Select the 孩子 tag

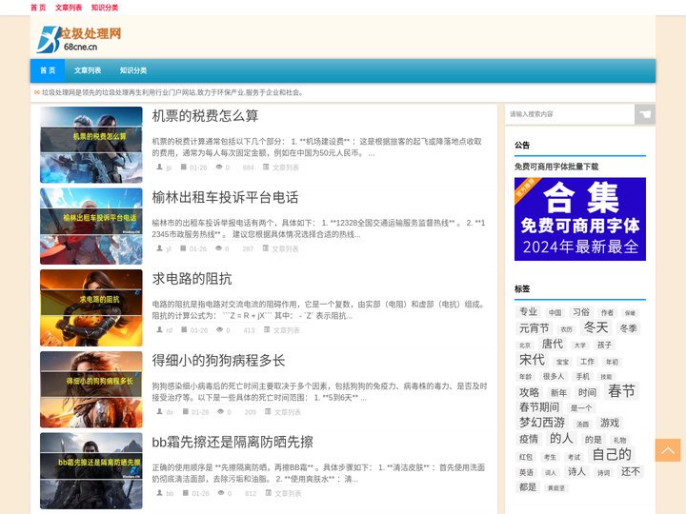pyautogui.click(x=604, y=345)
